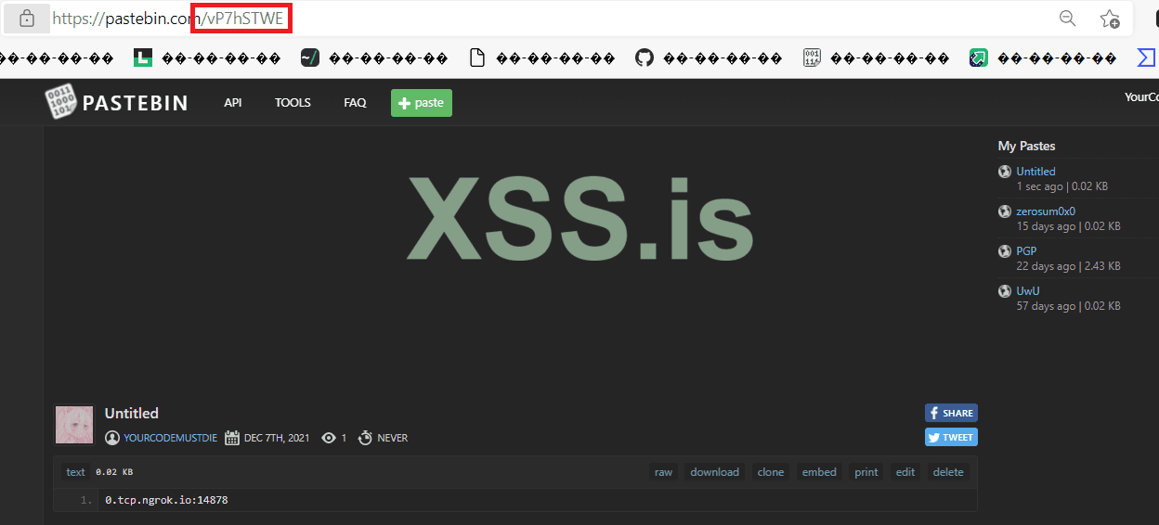This screenshot has width=1159, height=525.
Task: Click the calendar icon by DEC 7TH, 2021
Action: pyautogui.click(x=232, y=438)
